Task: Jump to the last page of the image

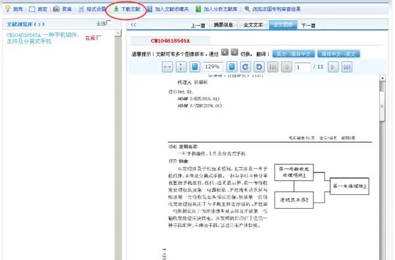Action: pos(347,67)
